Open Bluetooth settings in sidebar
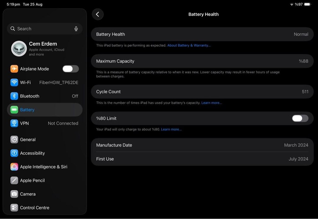 (x=45, y=96)
